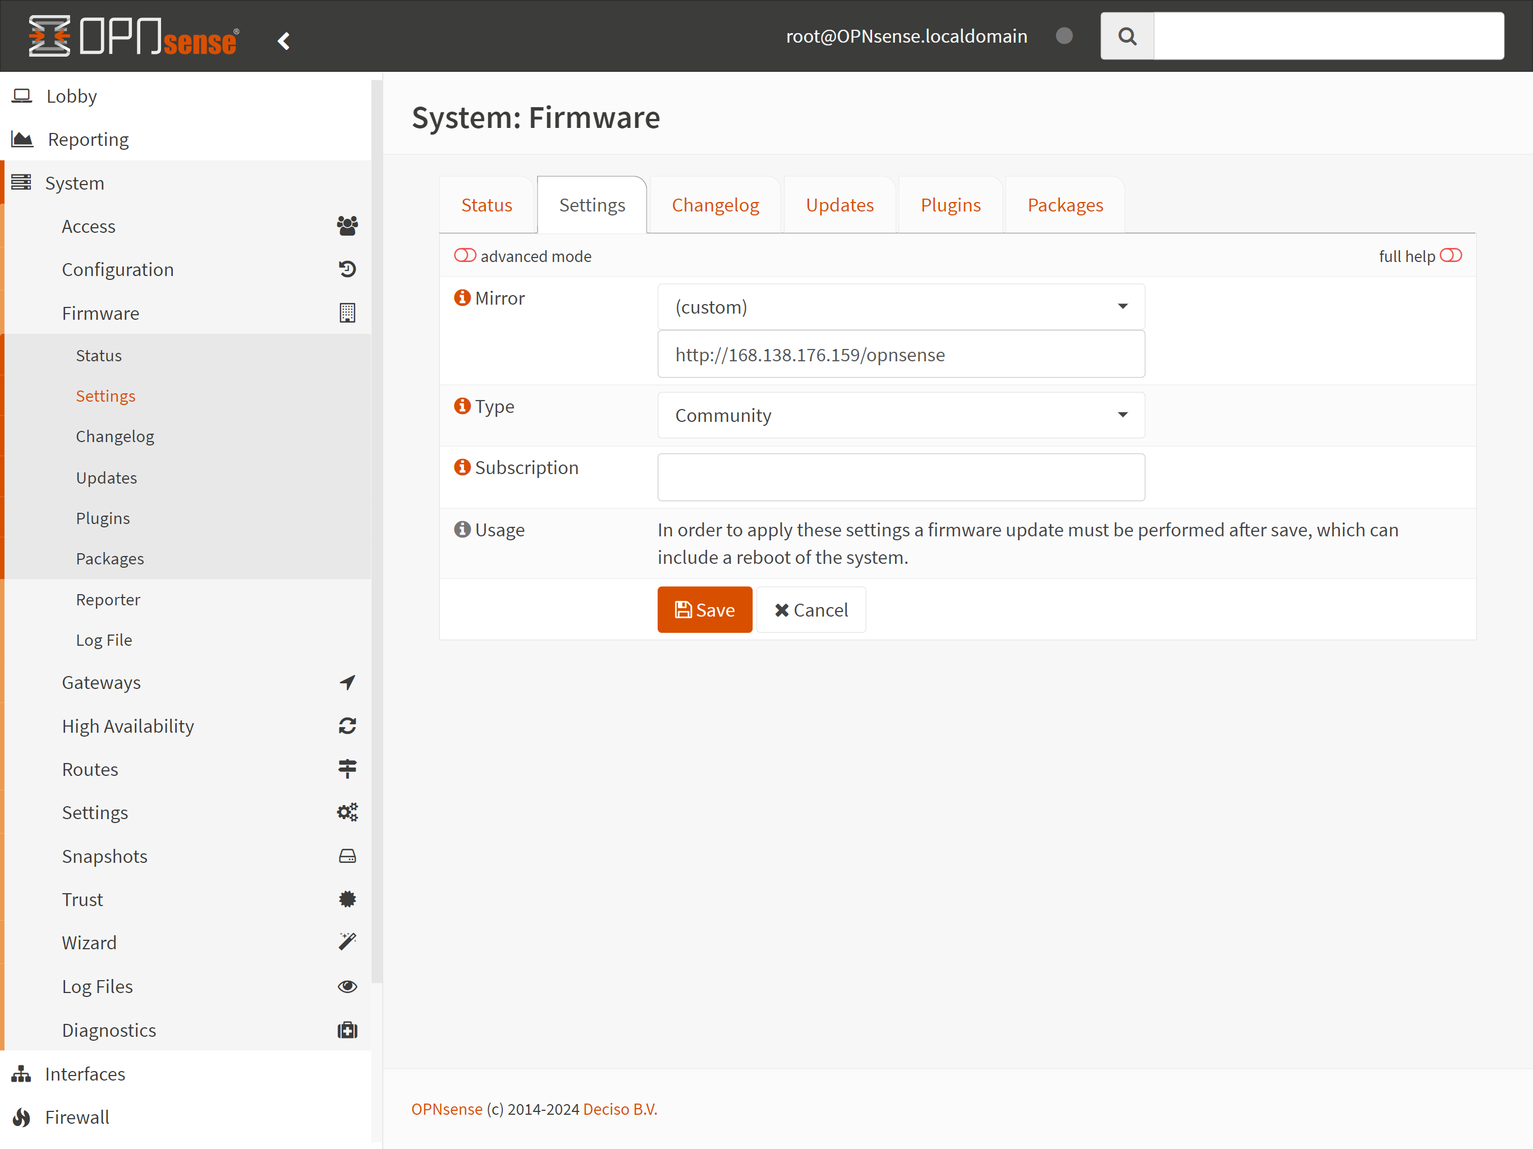The image size is (1533, 1149).
Task: Click the Subscription input field
Action: 901,477
